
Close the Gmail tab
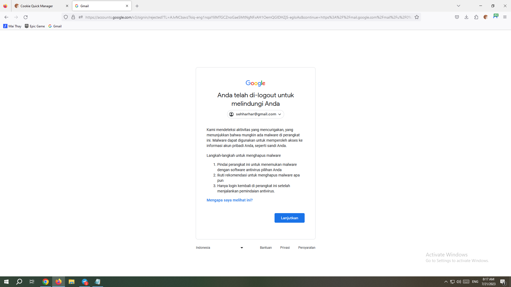(127, 6)
